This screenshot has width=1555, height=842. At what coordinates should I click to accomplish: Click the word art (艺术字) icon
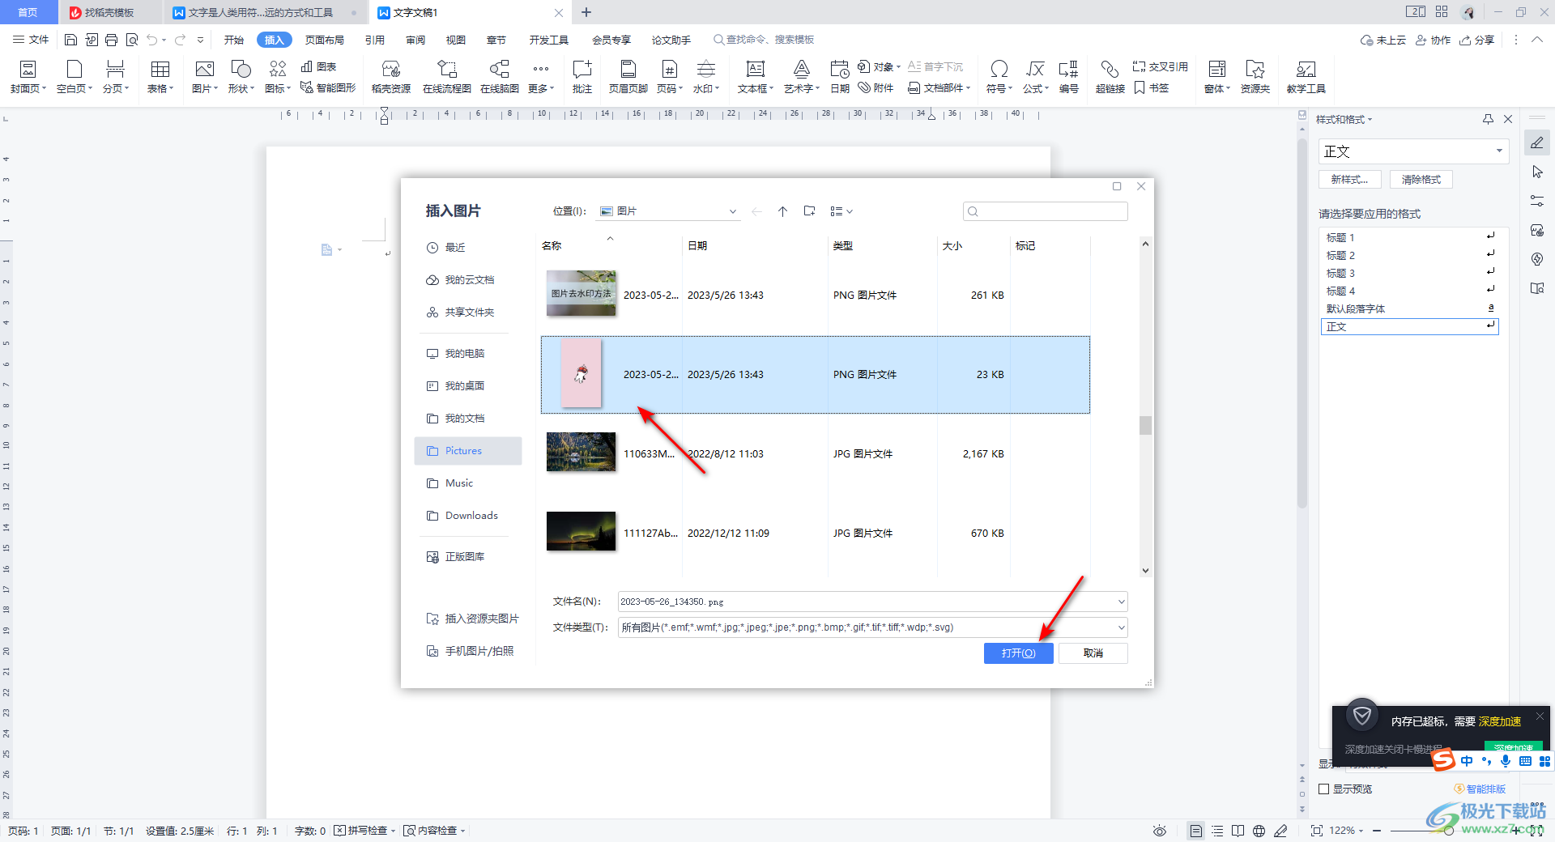click(801, 70)
